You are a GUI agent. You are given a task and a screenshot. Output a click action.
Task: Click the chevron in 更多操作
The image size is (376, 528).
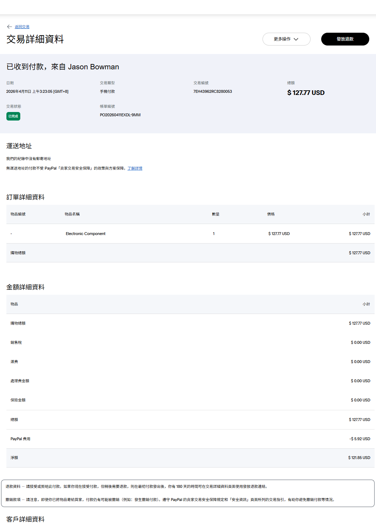[x=296, y=39]
